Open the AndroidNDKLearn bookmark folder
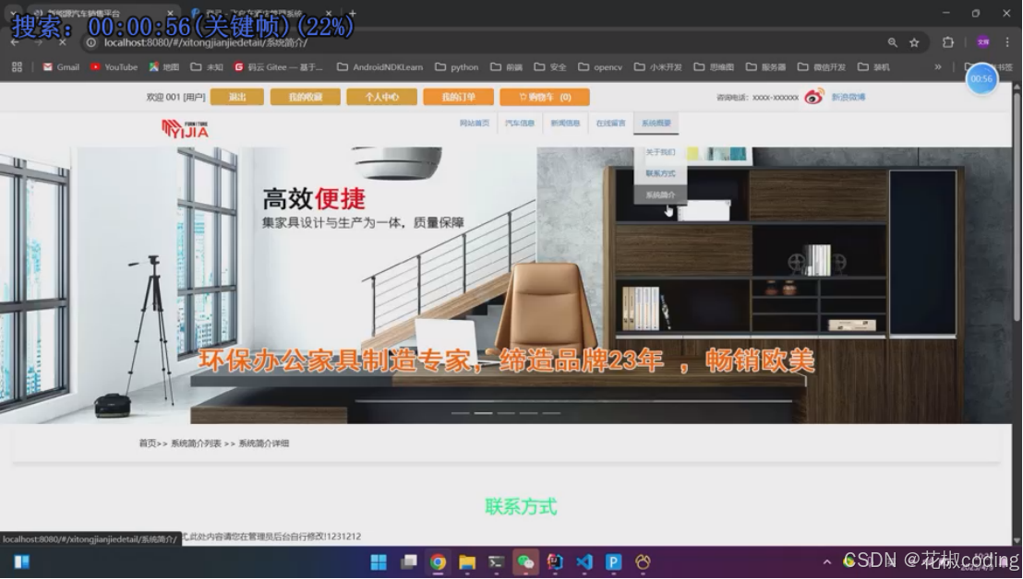 [379, 67]
